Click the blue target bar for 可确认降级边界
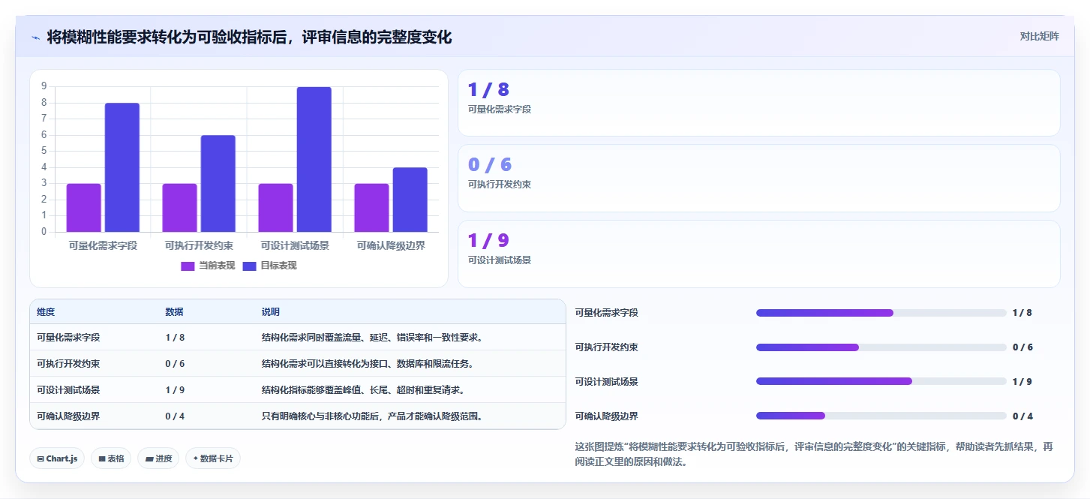 [x=410, y=200]
